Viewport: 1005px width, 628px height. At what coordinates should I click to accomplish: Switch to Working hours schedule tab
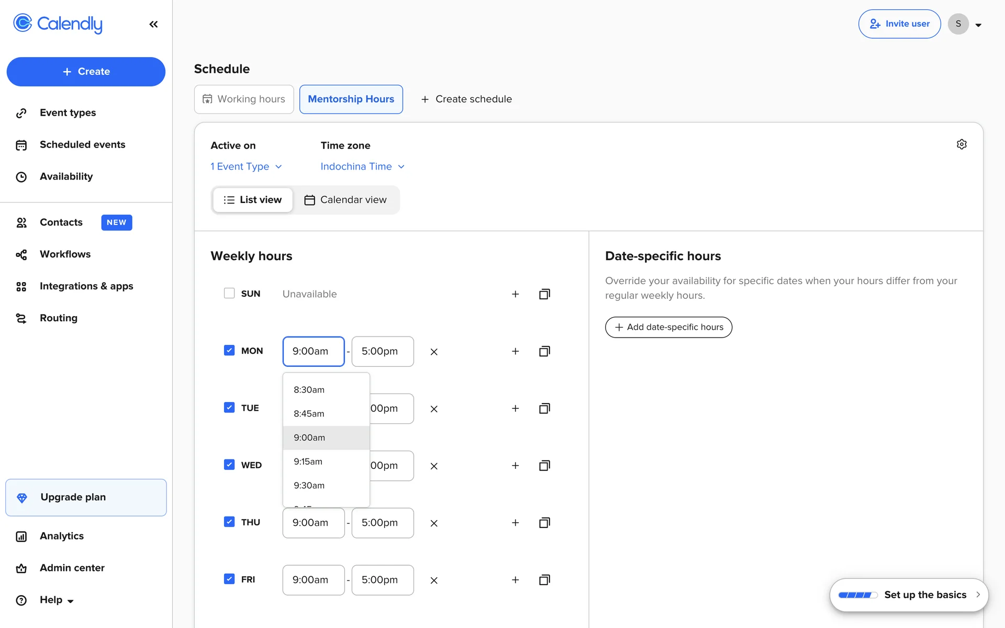(x=244, y=99)
